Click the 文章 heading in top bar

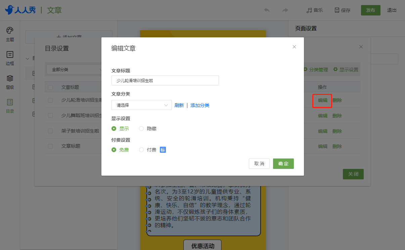click(54, 10)
